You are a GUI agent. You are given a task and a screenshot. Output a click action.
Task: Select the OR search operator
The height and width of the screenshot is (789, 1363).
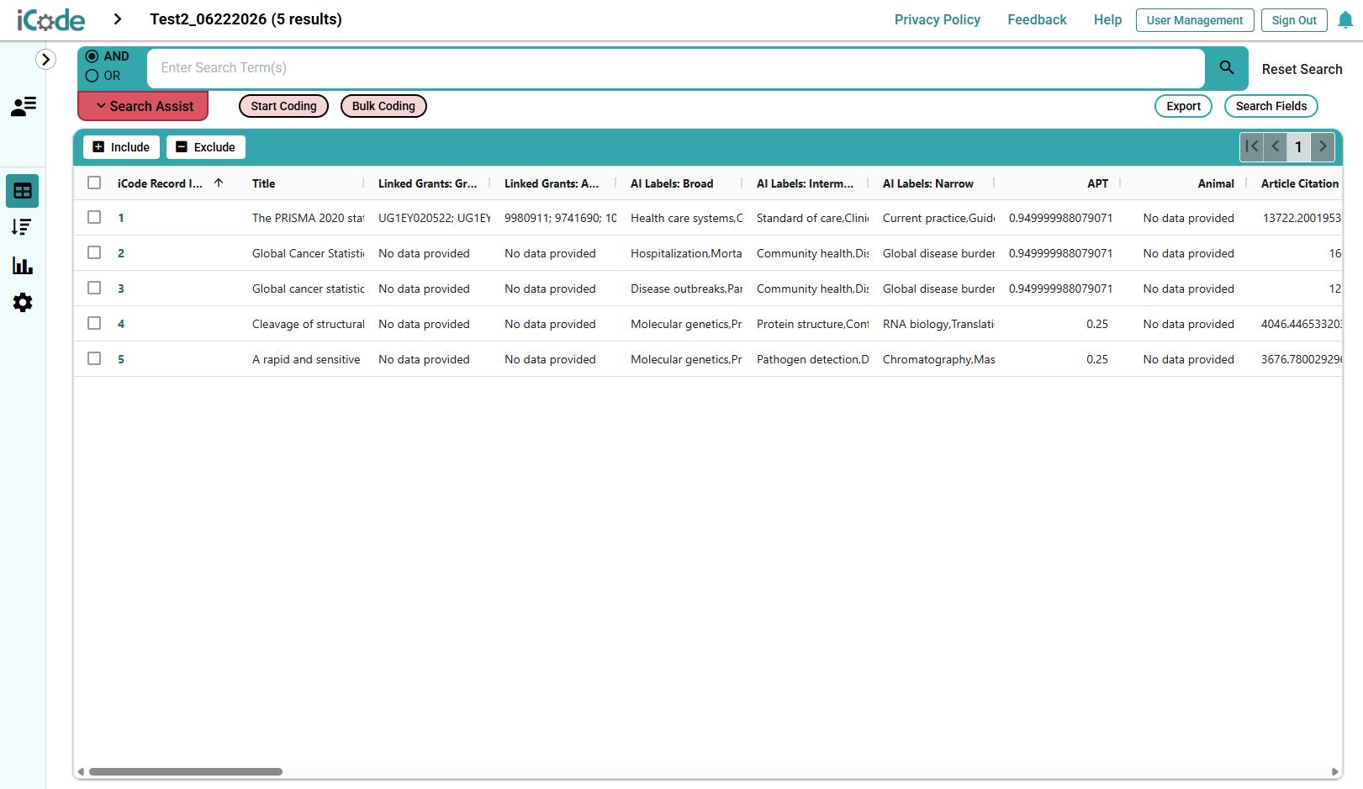point(92,76)
